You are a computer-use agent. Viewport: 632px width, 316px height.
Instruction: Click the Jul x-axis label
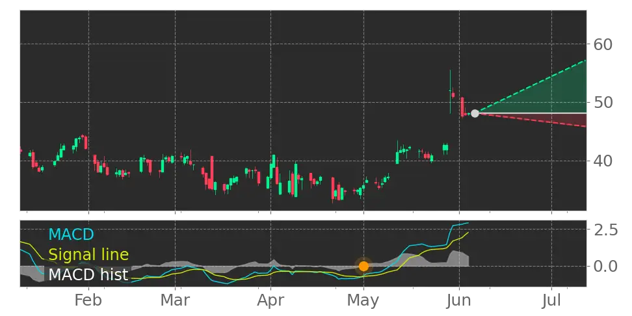click(551, 300)
